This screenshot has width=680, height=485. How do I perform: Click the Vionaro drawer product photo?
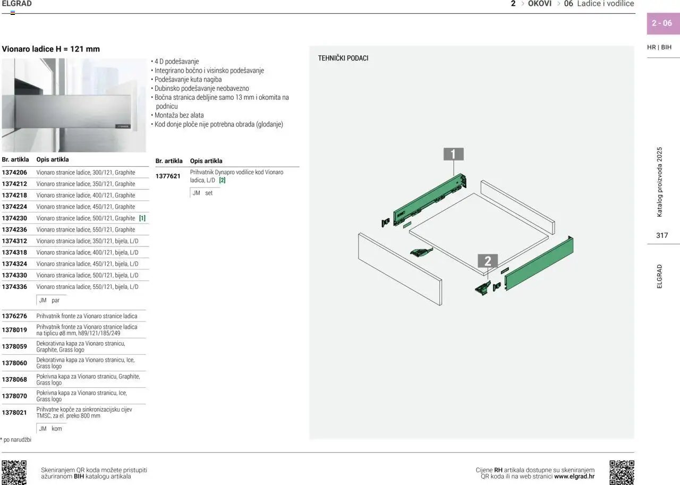click(73, 105)
